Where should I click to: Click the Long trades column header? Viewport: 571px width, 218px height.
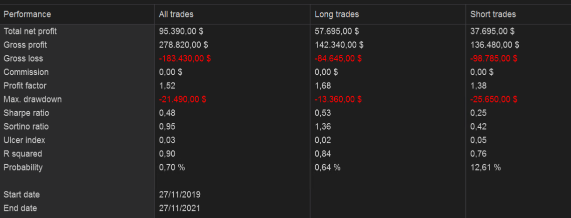pos(337,14)
